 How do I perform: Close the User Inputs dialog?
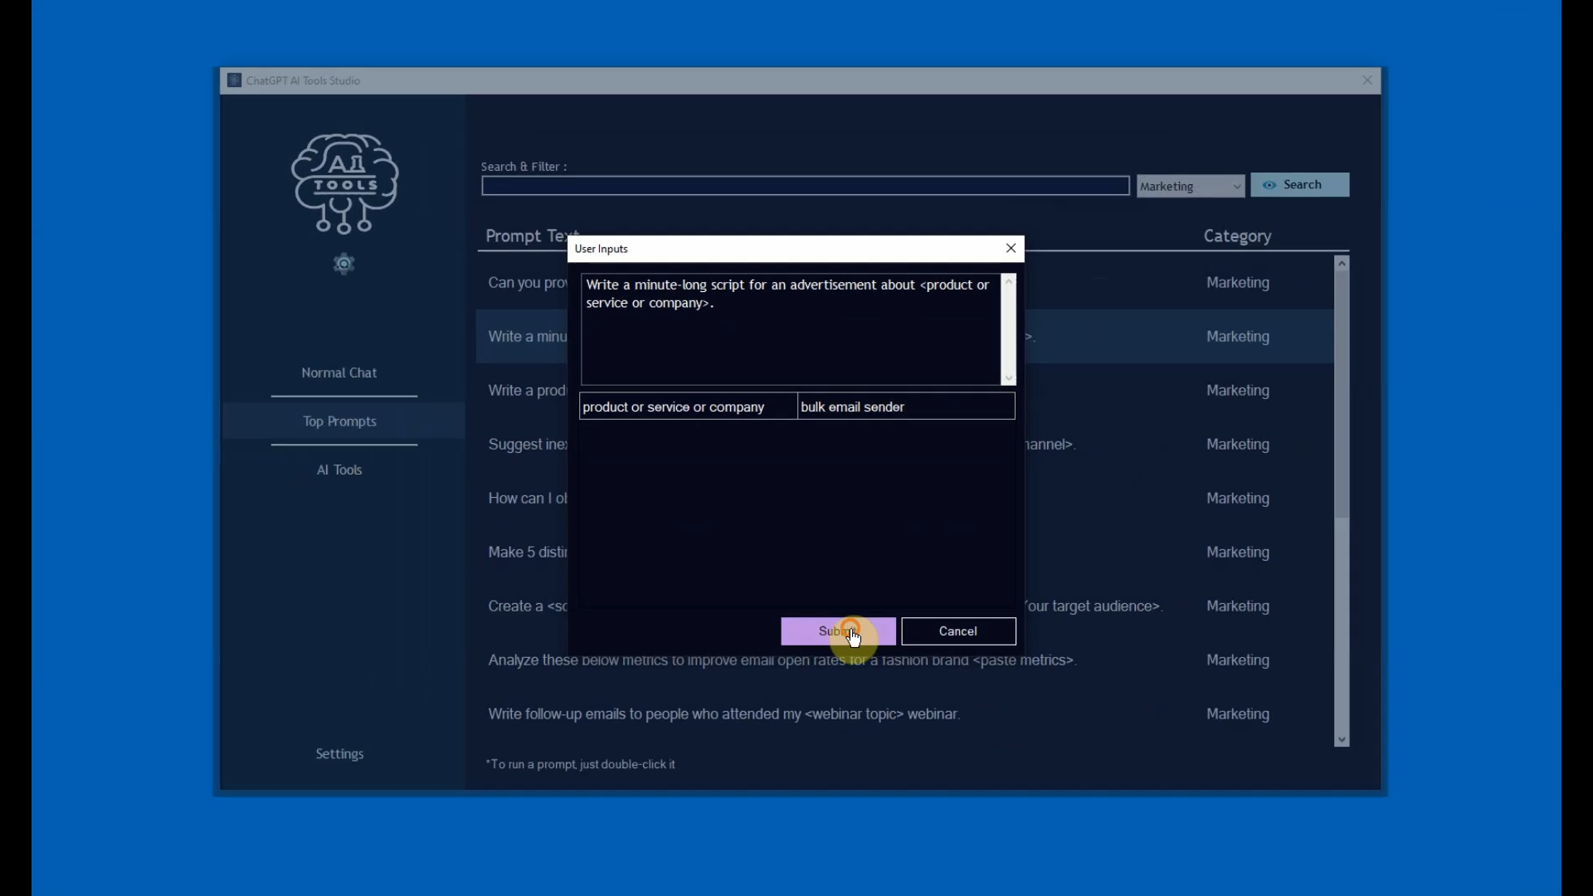click(x=1010, y=248)
